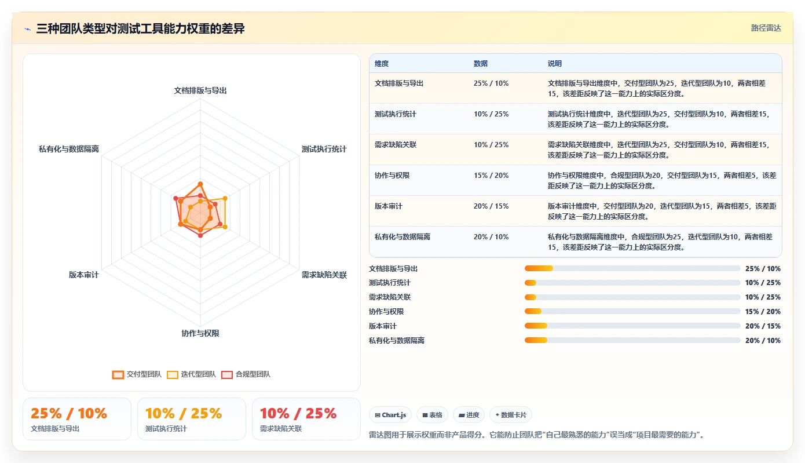Select the 25% / 10% 文档排版与导出 card
Viewport: 805px width, 463px height.
(77, 419)
